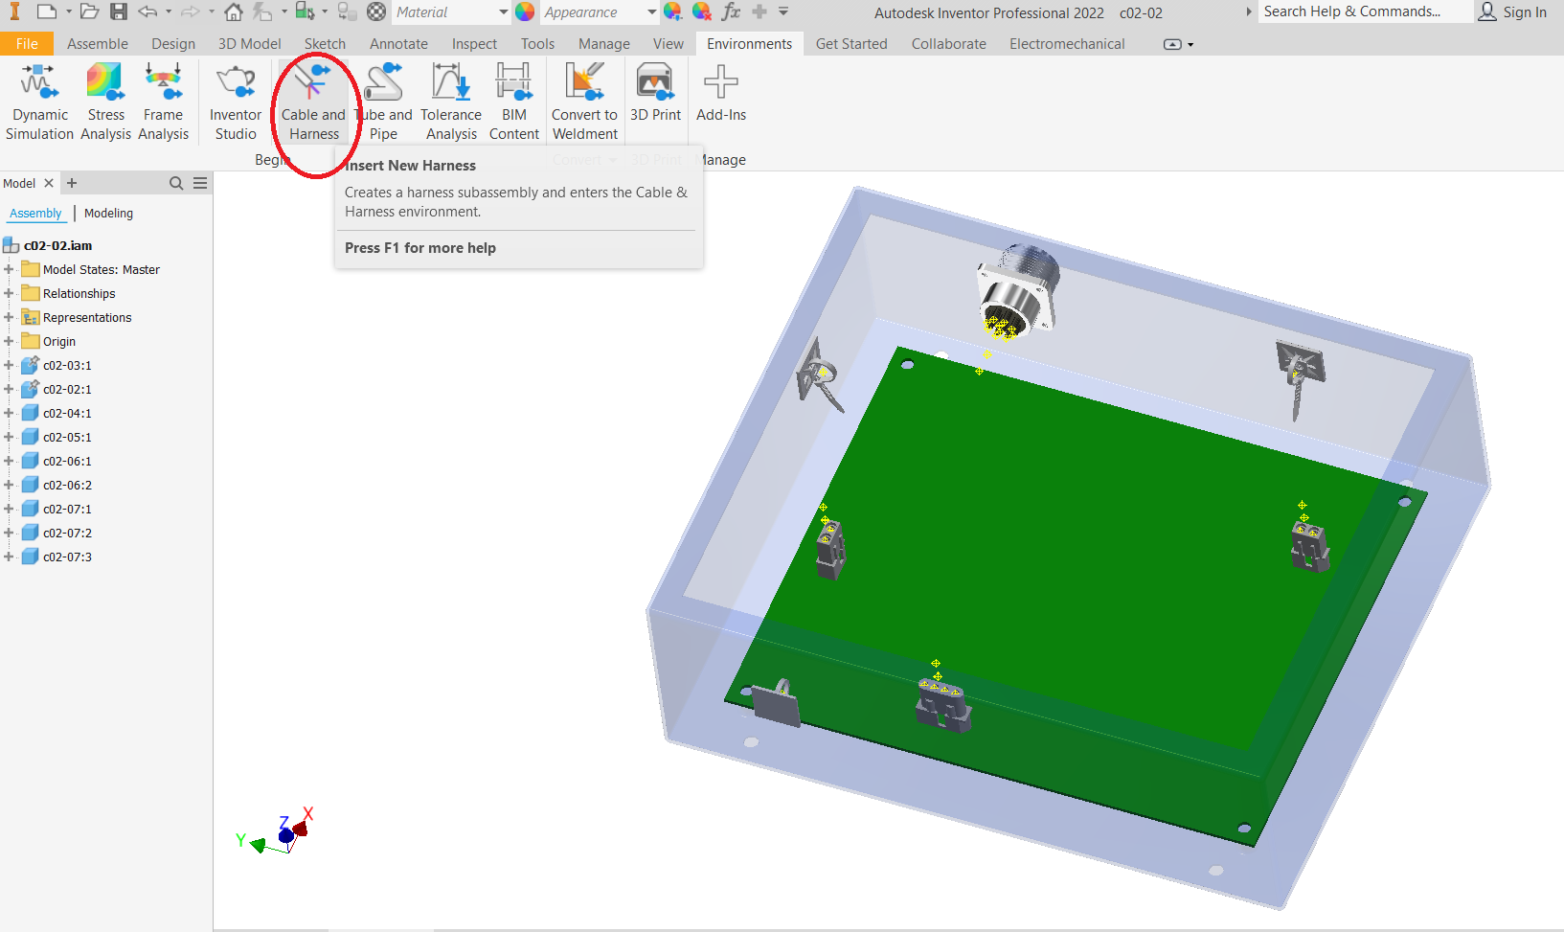
Task: Click the Inventor application logo icon
Action: coord(14,11)
